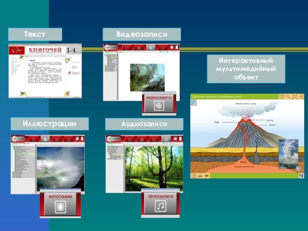Open the forest picture in the Аудиозаписи window

(x=154, y=169)
